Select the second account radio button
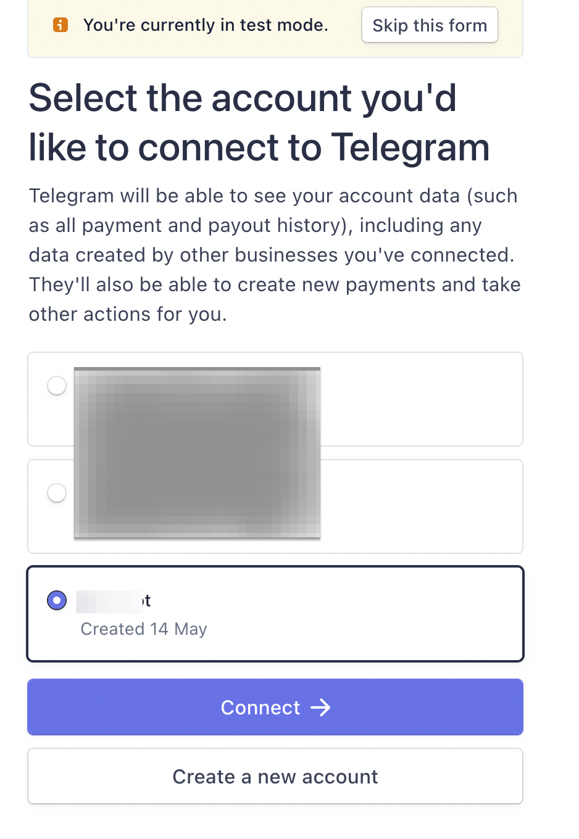This screenshot has width=579, height=839. coord(57,493)
